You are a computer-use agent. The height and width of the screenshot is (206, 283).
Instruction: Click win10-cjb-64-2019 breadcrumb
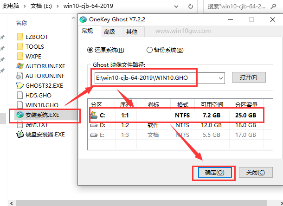(88, 6)
